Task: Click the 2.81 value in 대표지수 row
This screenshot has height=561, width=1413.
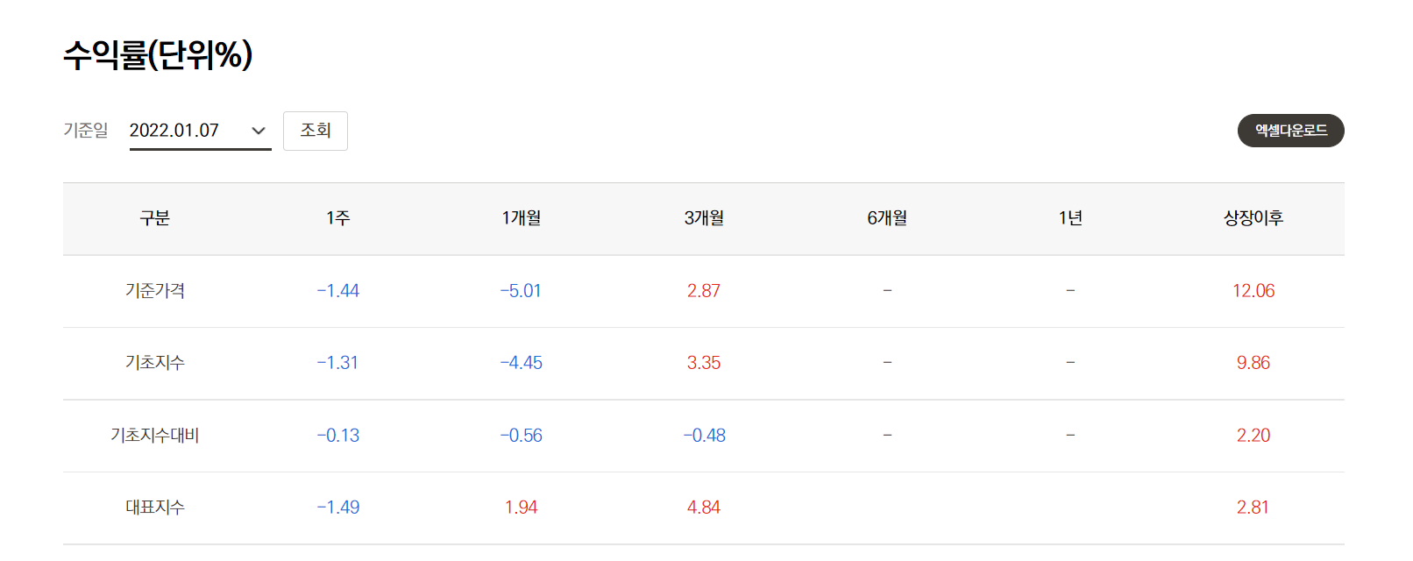Action: (x=1253, y=508)
